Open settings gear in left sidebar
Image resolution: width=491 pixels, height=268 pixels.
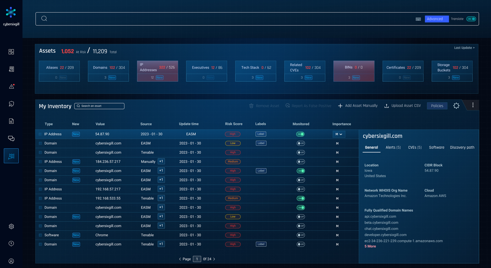[x=11, y=226]
